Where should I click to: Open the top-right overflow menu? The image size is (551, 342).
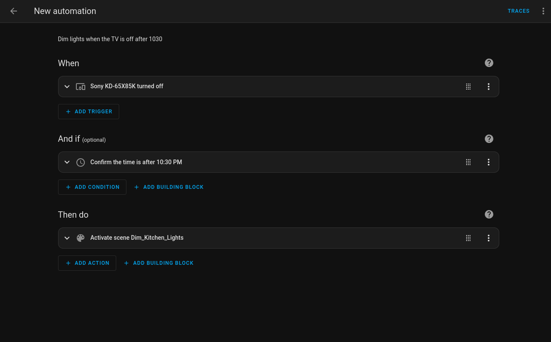pyautogui.click(x=543, y=11)
